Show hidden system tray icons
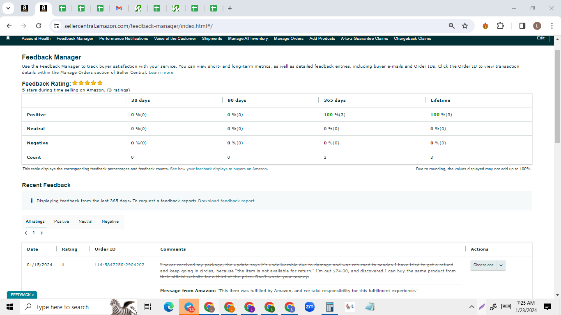Image resolution: width=561 pixels, height=315 pixels. tap(471, 307)
